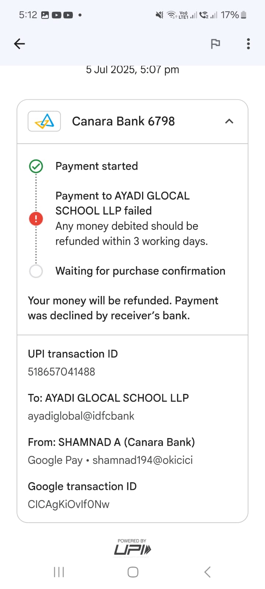Tap the green Payment started checkmark
Screen dimensions: 265x589
point(36,166)
